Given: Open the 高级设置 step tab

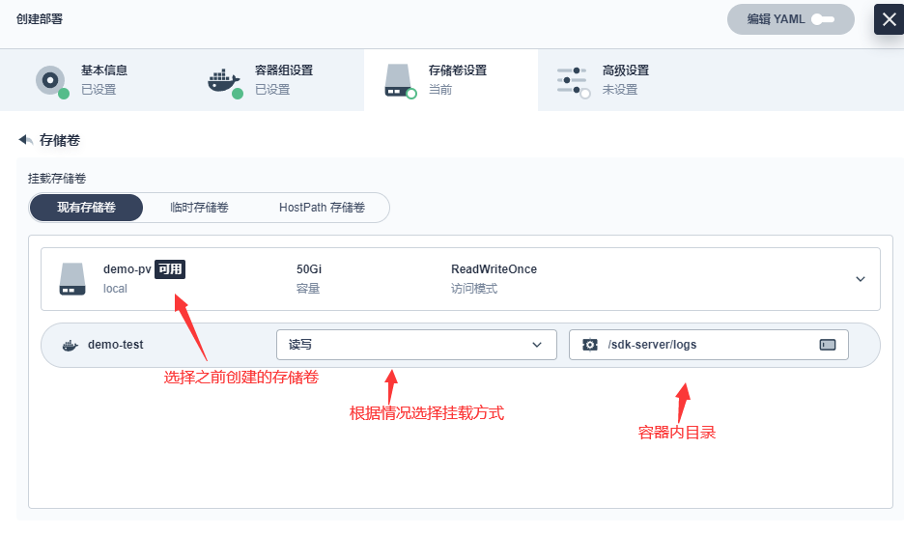Looking at the screenshot, I should (x=625, y=79).
